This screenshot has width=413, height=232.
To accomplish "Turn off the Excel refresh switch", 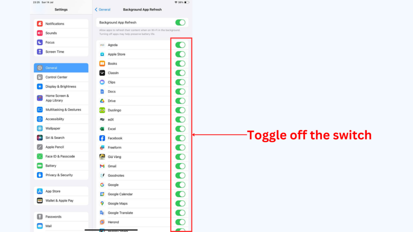I will tap(181, 129).
